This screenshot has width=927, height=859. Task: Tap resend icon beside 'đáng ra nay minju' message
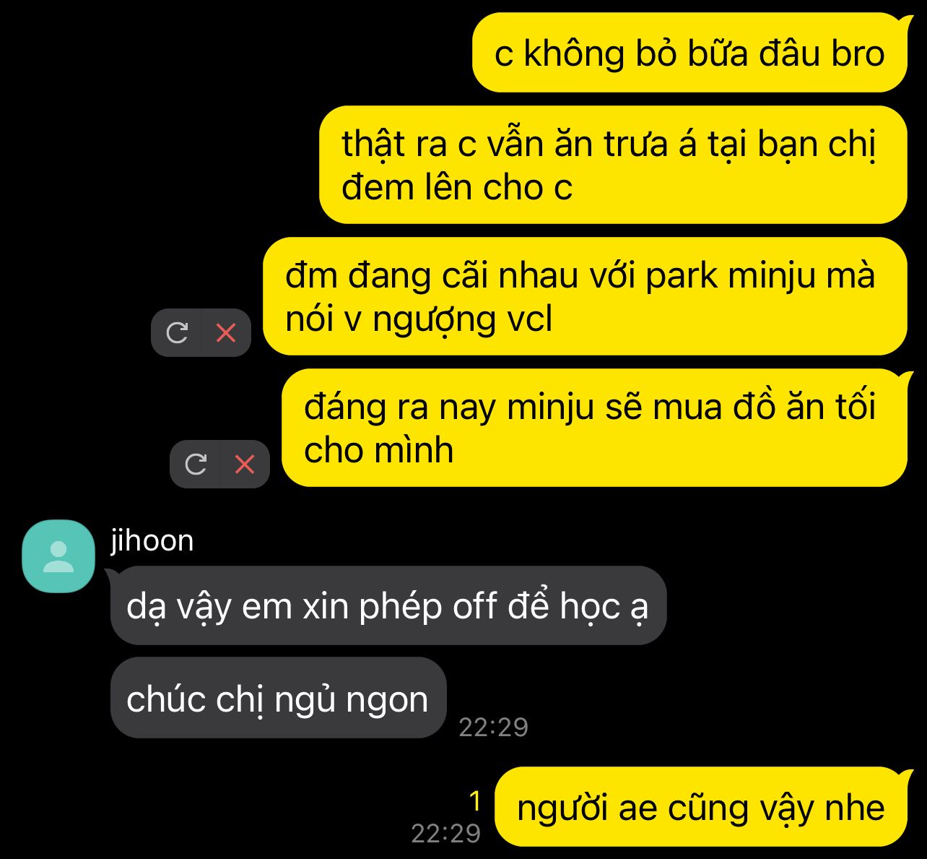coord(196,464)
